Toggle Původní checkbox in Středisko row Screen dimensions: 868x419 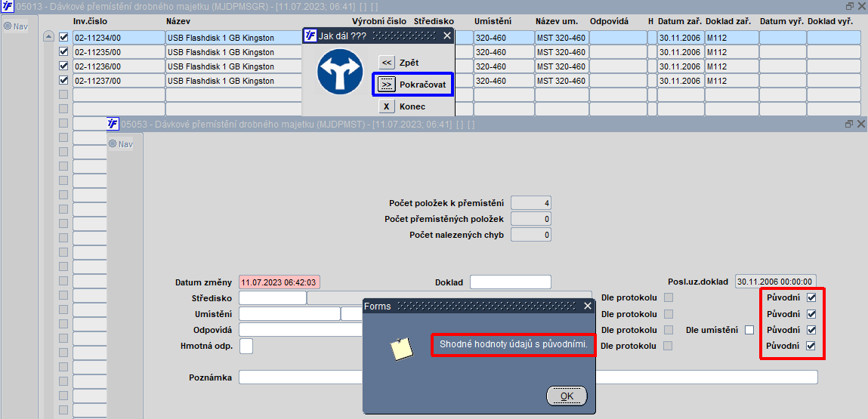pos(811,297)
